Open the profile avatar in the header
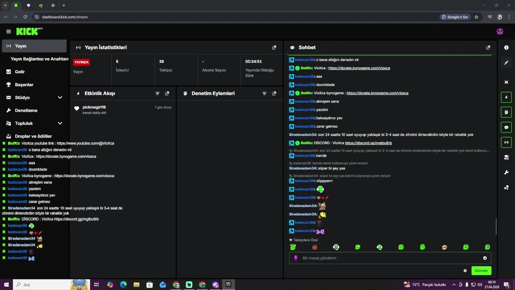 click(500, 31)
